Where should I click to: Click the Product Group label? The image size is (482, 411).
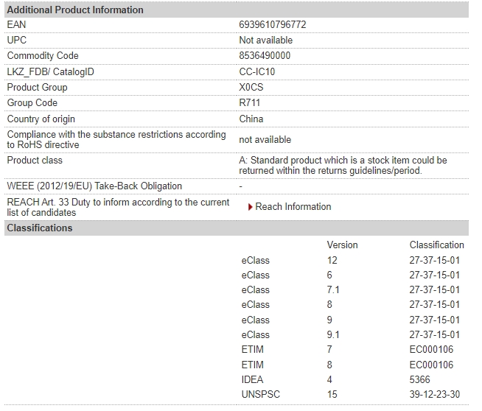click(37, 87)
